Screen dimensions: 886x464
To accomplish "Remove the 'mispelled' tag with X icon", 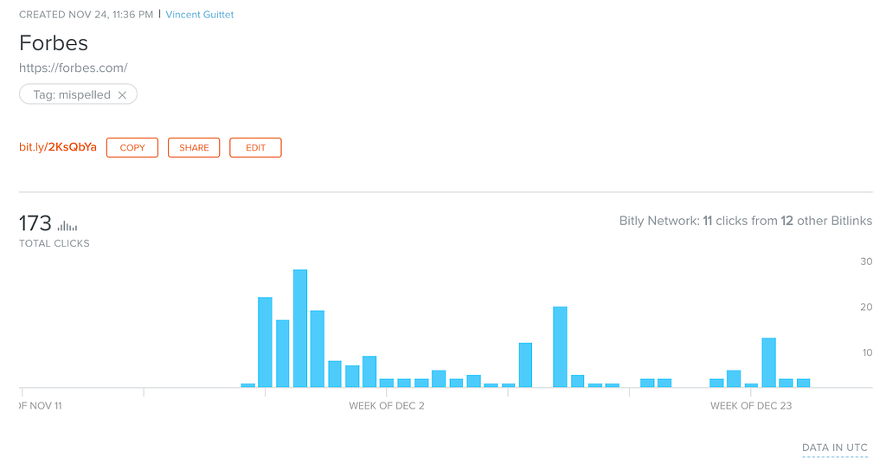I will click(x=122, y=95).
